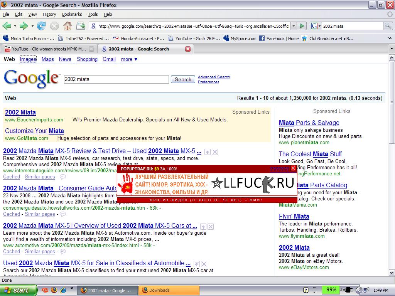Open the Bookmarks menu

pyautogui.click(x=72, y=14)
